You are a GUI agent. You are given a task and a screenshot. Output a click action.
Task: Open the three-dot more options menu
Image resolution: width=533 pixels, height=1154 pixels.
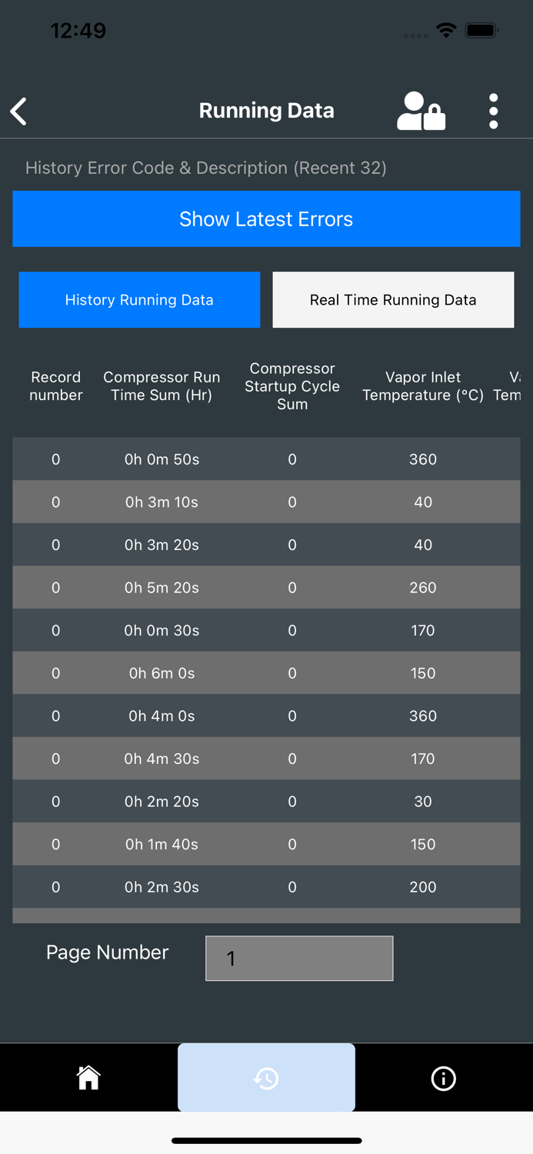493,112
